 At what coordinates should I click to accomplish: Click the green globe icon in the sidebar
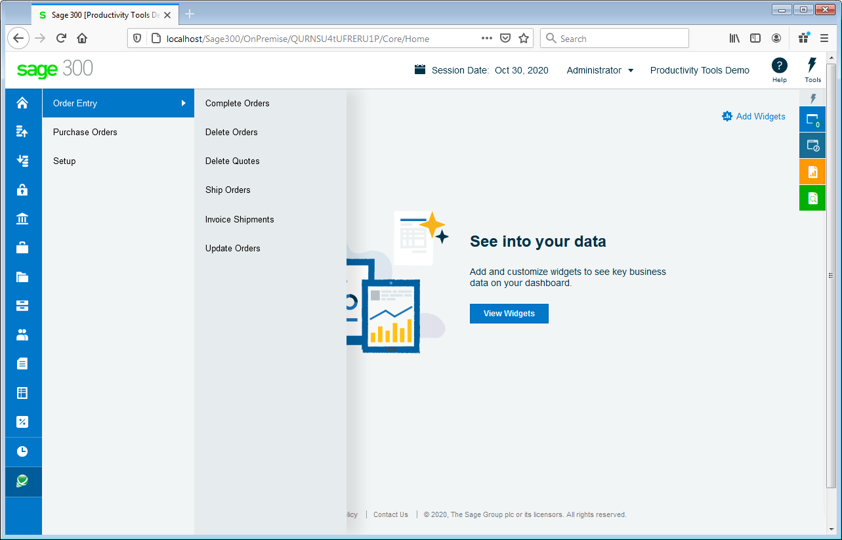tap(22, 482)
